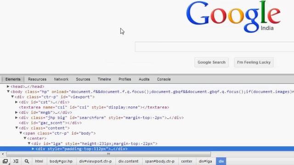Image resolution: width=294 pixels, height=165 pixels.
Task: Click the dock-to-window icon in DevTools
Action: (x=5, y=161)
